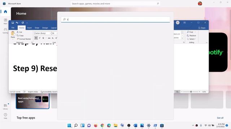Expand the Styles gallery more arrow

tap(182, 38)
